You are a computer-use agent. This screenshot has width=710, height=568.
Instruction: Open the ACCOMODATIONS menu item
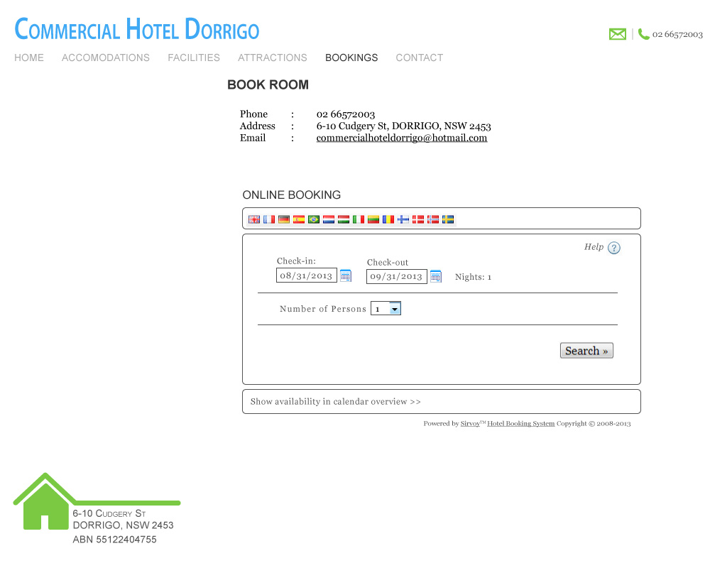pos(106,58)
